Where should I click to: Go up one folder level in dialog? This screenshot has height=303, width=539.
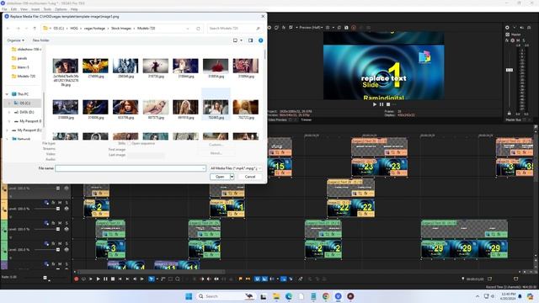pyautogui.click(x=35, y=28)
